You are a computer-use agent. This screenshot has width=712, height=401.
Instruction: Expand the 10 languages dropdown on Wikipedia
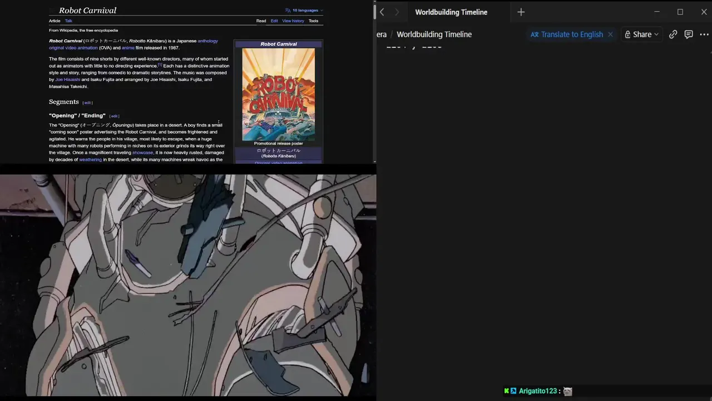click(304, 10)
